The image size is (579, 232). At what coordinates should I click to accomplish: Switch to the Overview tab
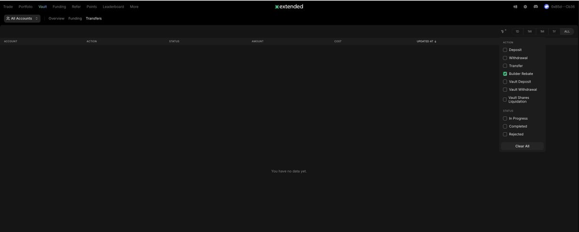(x=56, y=18)
